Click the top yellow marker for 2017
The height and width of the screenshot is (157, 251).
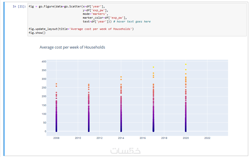click(x=153, y=67)
